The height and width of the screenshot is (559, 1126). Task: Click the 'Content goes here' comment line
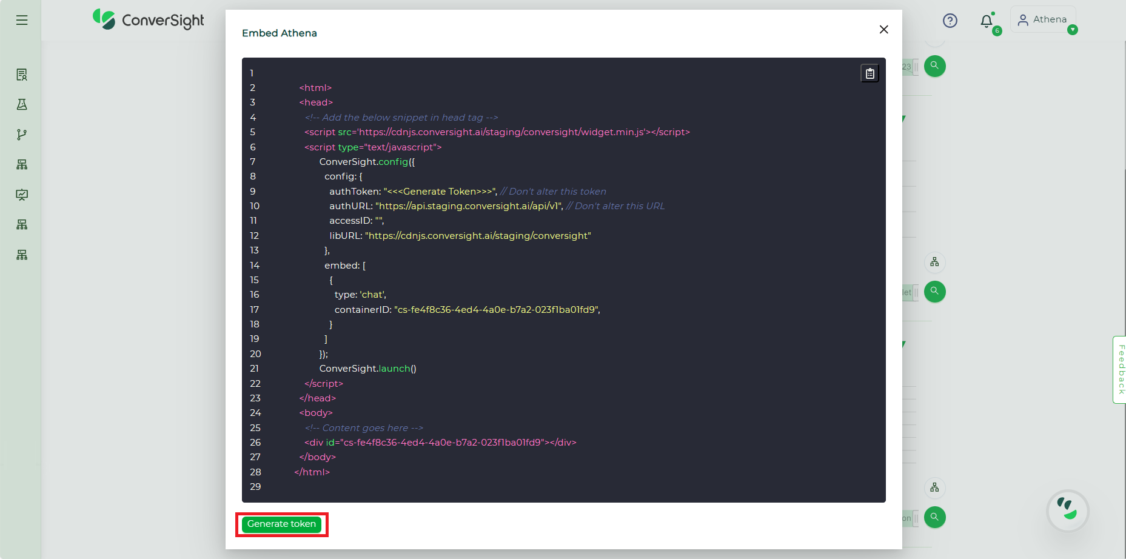364,428
